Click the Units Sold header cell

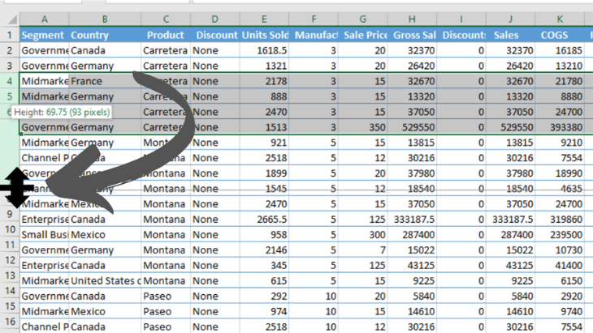click(264, 35)
